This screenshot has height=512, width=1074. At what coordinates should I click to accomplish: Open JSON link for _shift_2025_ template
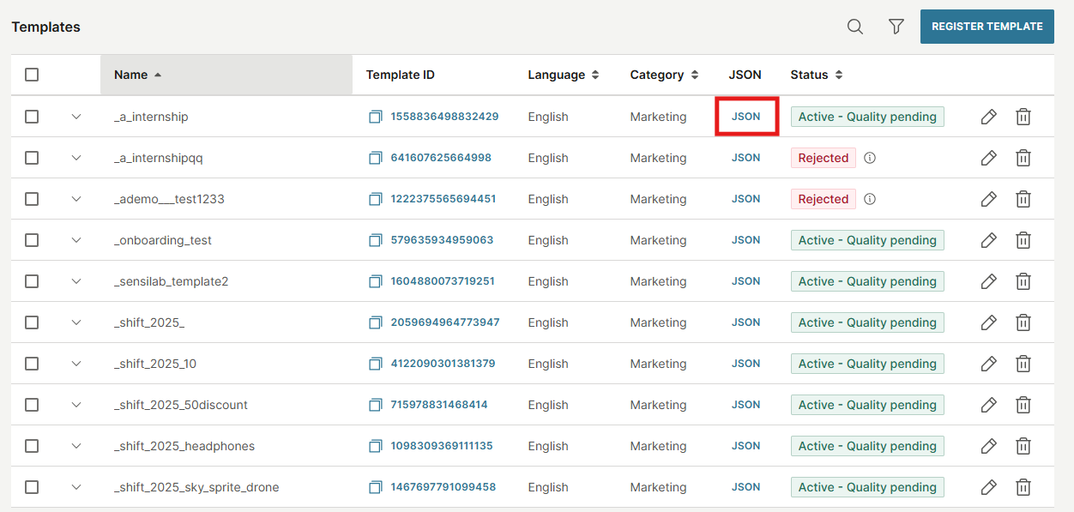point(745,322)
